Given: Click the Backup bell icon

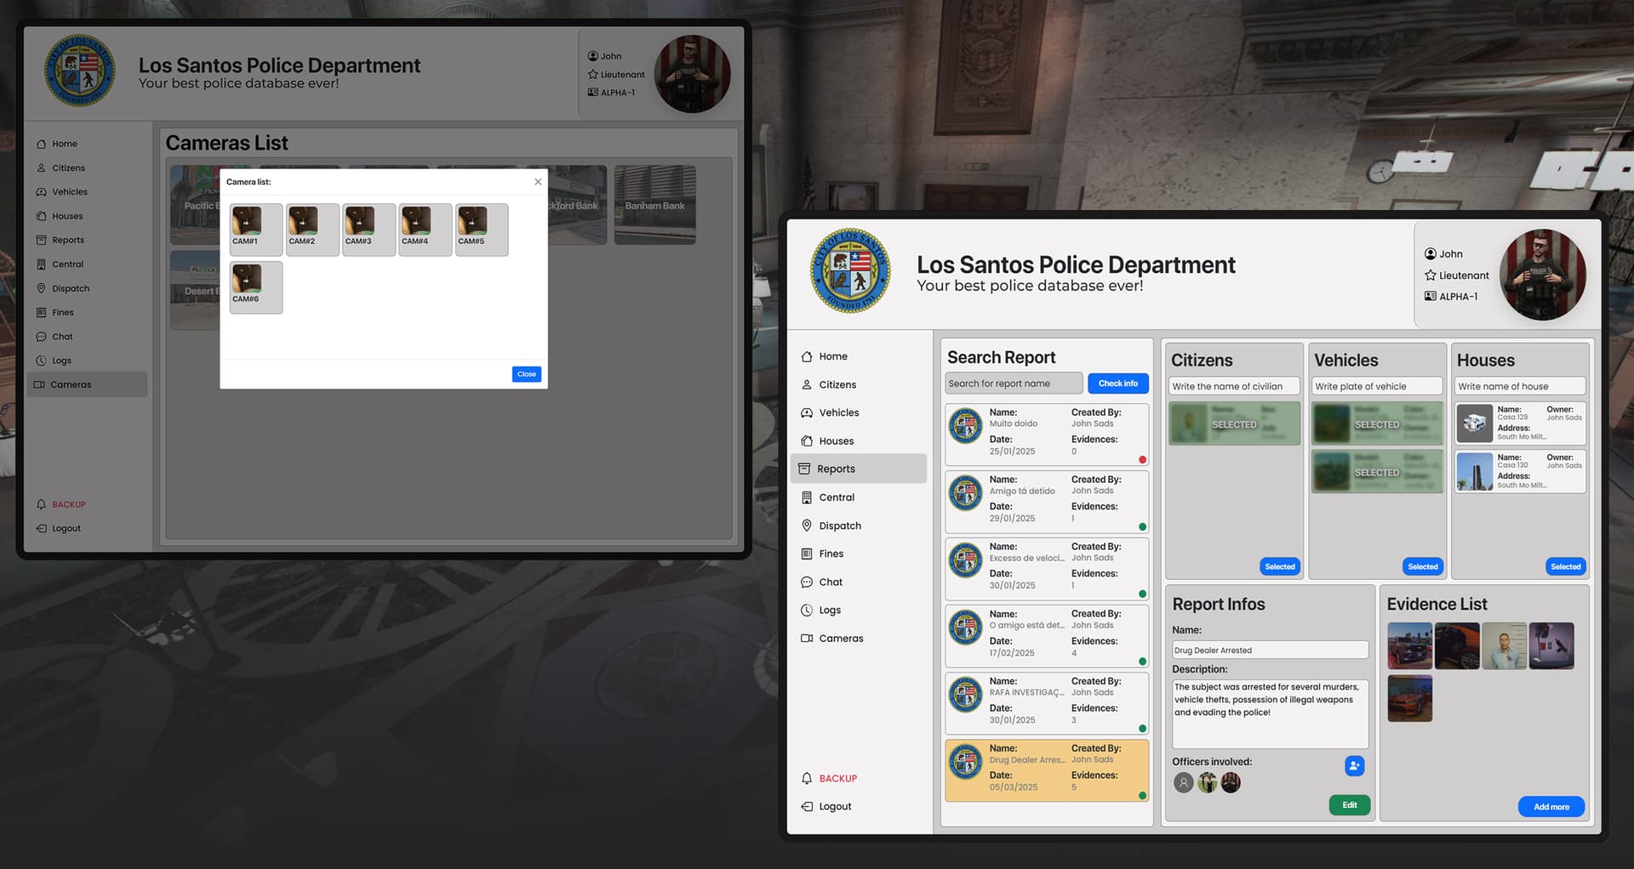Looking at the screenshot, I should pyautogui.click(x=807, y=778).
